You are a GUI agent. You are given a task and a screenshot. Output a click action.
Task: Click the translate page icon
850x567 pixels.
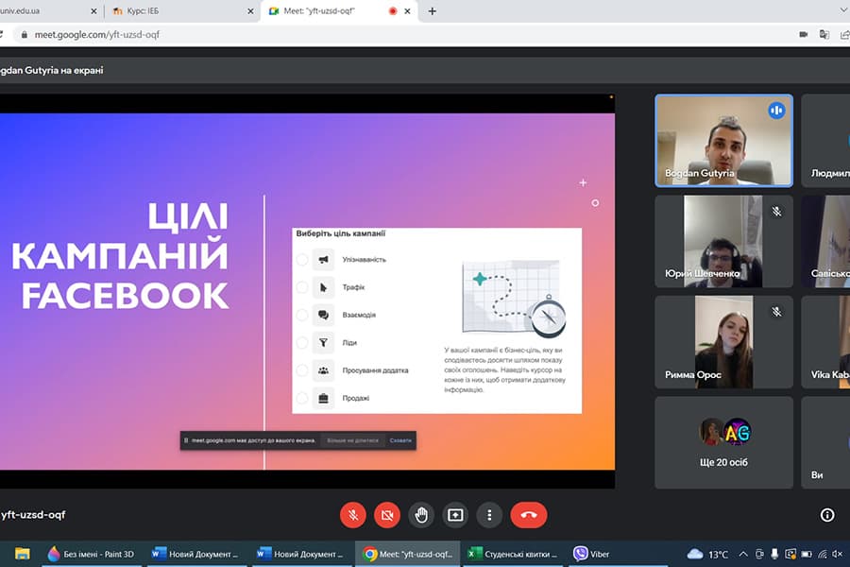[824, 35]
